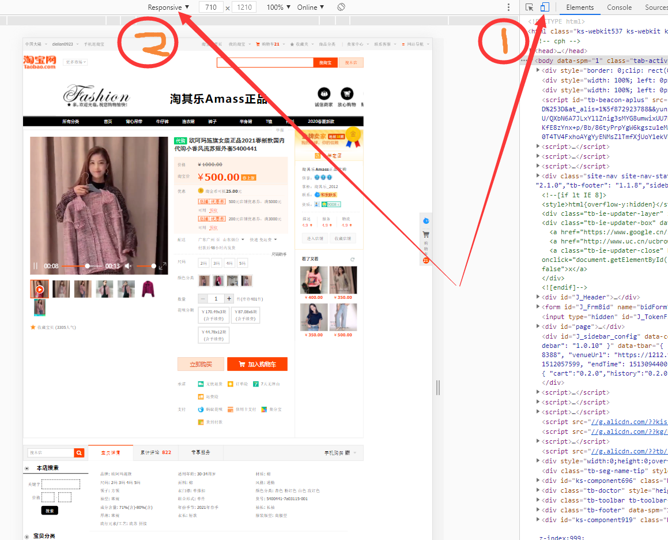Toggle the device toolbar icon
This screenshot has height=540, width=668.
[545, 7]
